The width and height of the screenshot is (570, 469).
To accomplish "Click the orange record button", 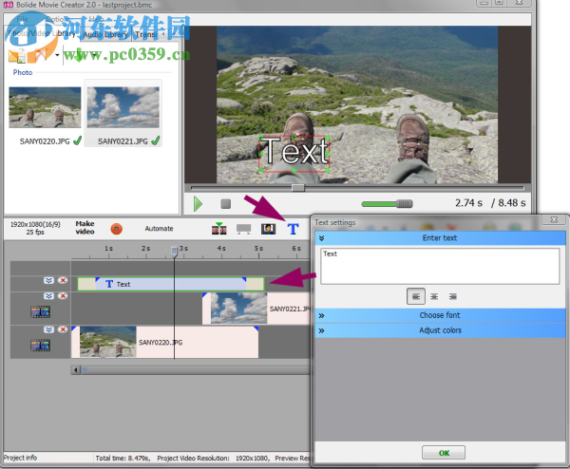I will click(116, 229).
